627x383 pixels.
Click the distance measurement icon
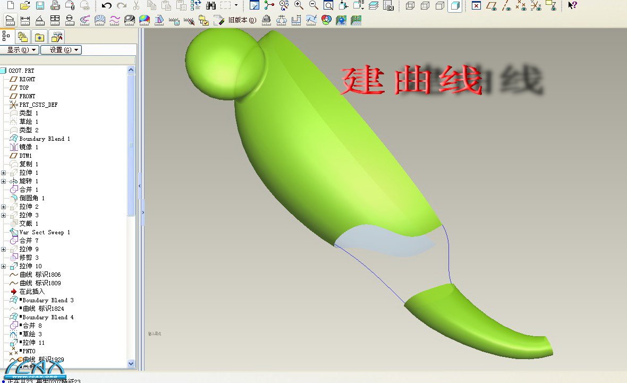[x=25, y=20]
